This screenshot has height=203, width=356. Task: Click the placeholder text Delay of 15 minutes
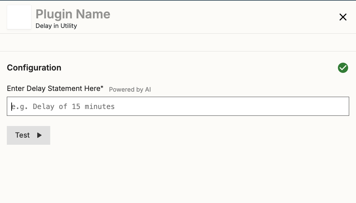pos(74,106)
